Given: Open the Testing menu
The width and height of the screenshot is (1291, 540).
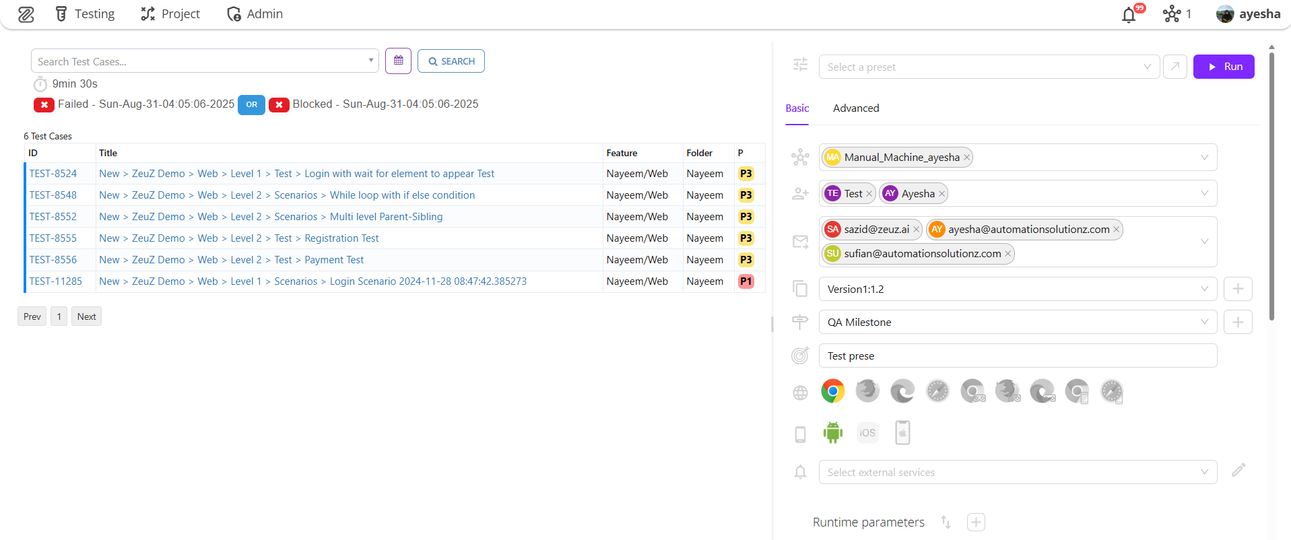Looking at the screenshot, I should pyautogui.click(x=85, y=14).
